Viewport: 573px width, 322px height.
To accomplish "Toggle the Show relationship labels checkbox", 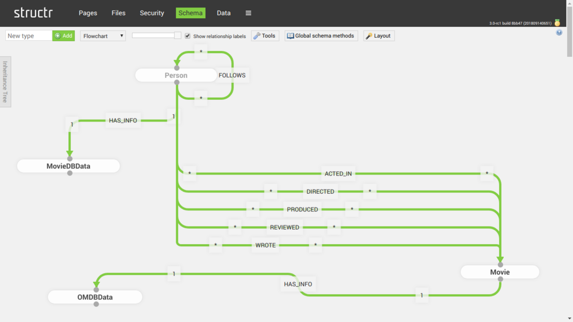I will (x=187, y=36).
